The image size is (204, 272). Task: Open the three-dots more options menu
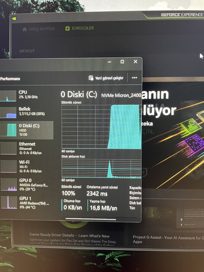point(134,78)
